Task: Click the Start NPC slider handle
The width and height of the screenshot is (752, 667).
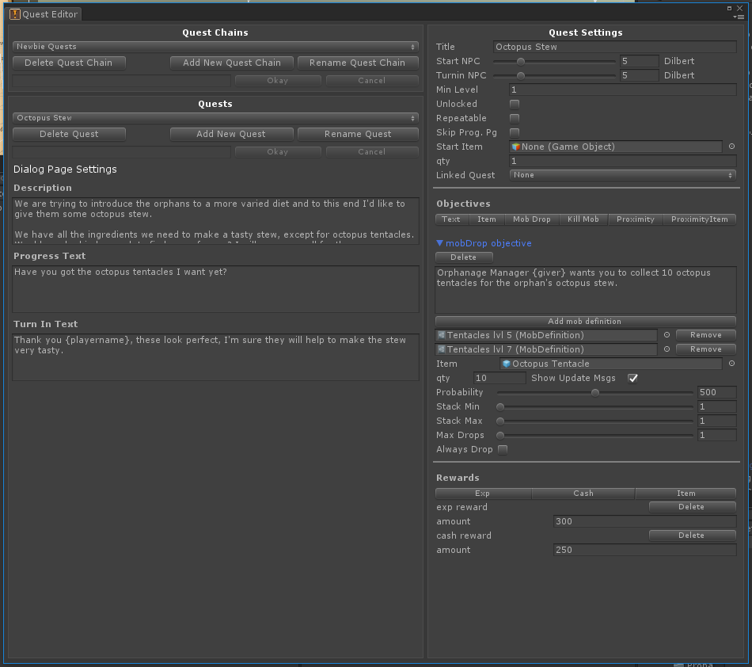Action: [x=521, y=62]
